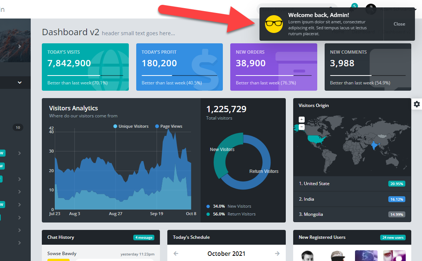The image size is (422, 261).
Task: Toggle 34.0% New Visitors donut legend item
Action: pos(229,206)
